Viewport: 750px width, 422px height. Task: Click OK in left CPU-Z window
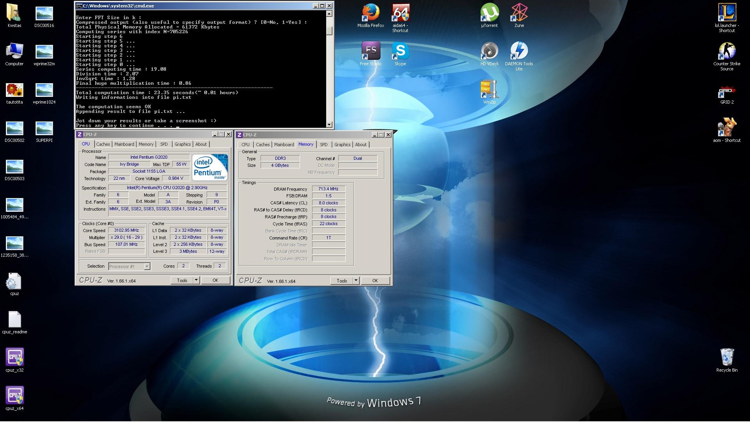pos(215,280)
